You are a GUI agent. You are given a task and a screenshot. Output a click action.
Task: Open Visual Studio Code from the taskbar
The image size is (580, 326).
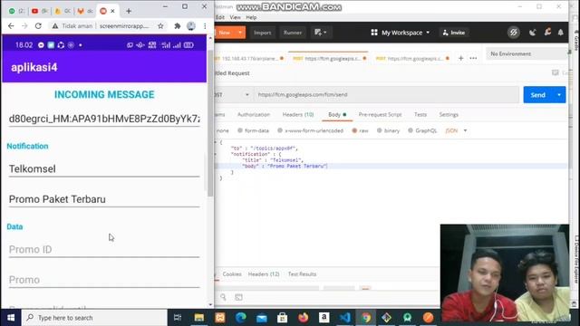click(x=344, y=318)
